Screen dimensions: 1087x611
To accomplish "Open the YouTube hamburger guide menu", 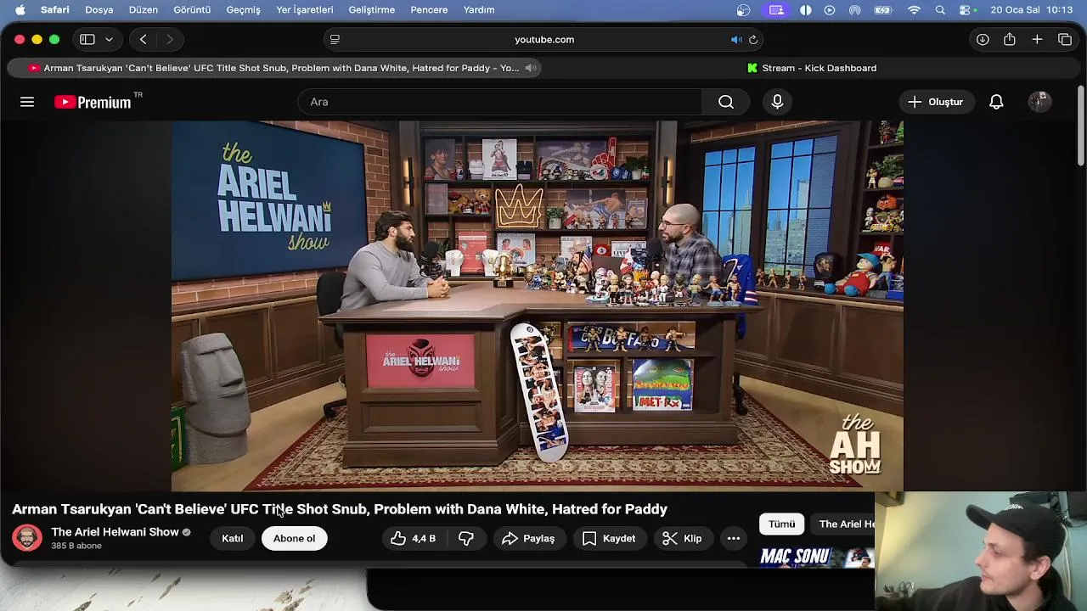I will click(x=27, y=102).
